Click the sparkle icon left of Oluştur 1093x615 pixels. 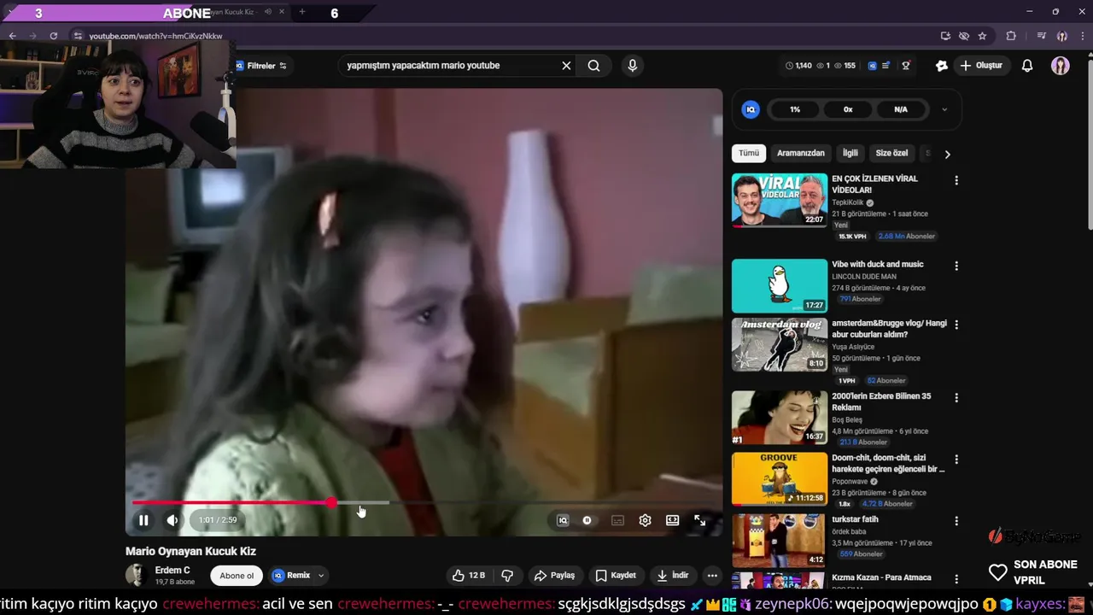pos(942,66)
